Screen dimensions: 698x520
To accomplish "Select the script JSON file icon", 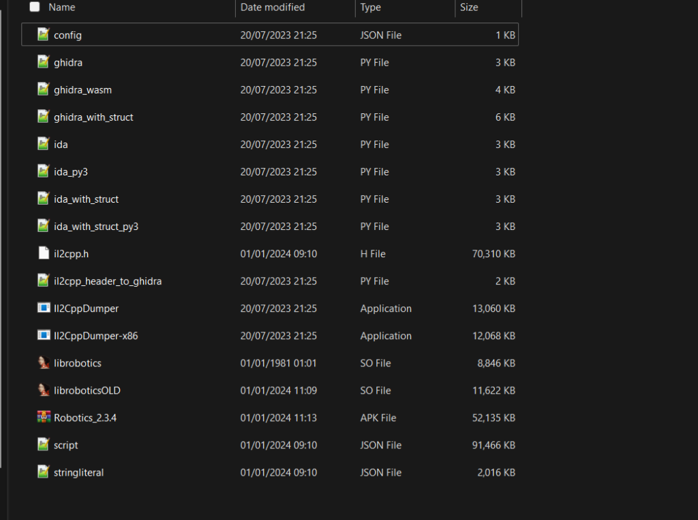I will tap(43, 445).
